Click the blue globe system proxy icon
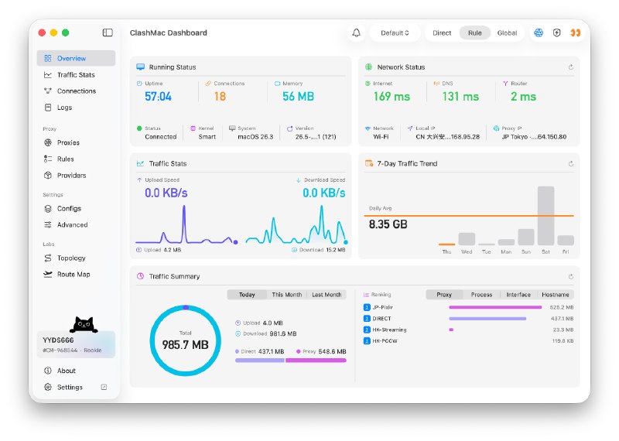This screenshot has width=619, height=441. pos(539,32)
